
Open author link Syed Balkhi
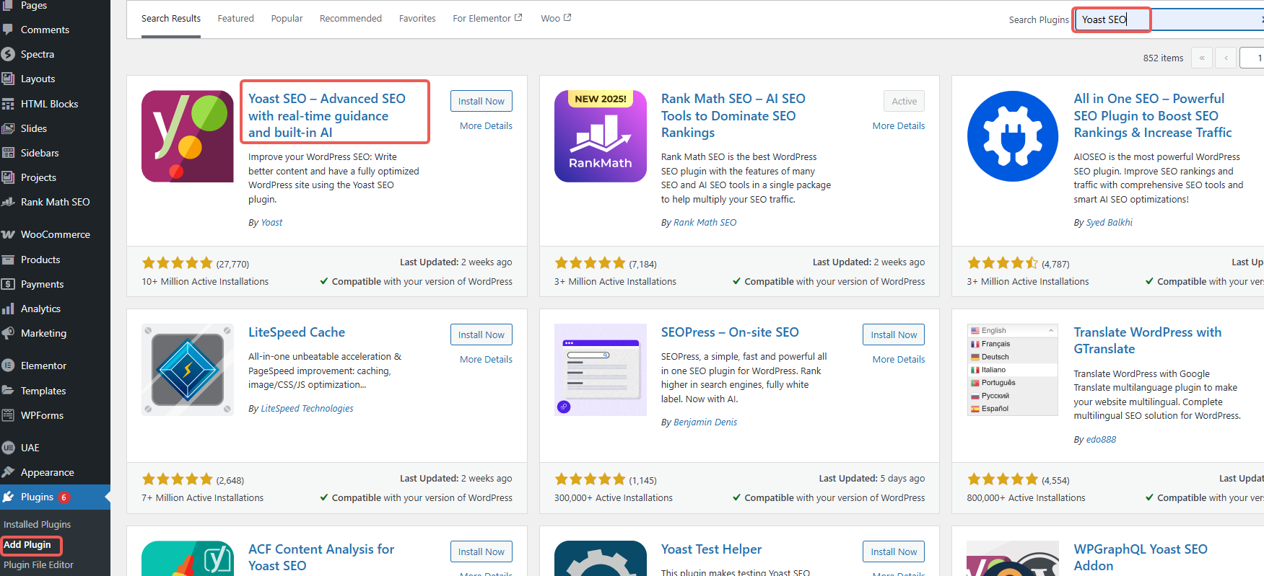coord(1110,222)
